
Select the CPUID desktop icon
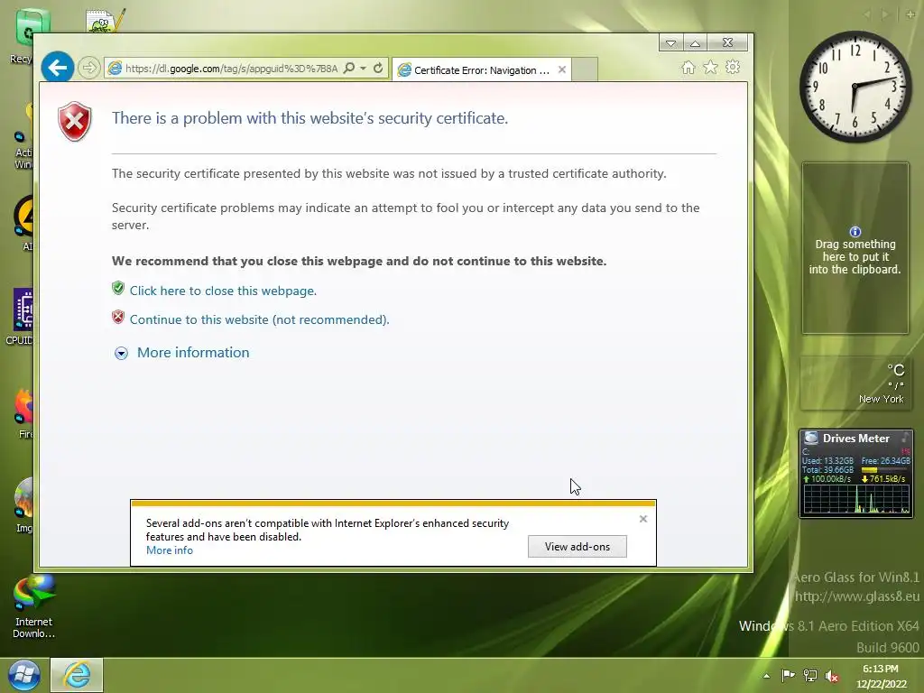pyautogui.click(x=22, y=317)
